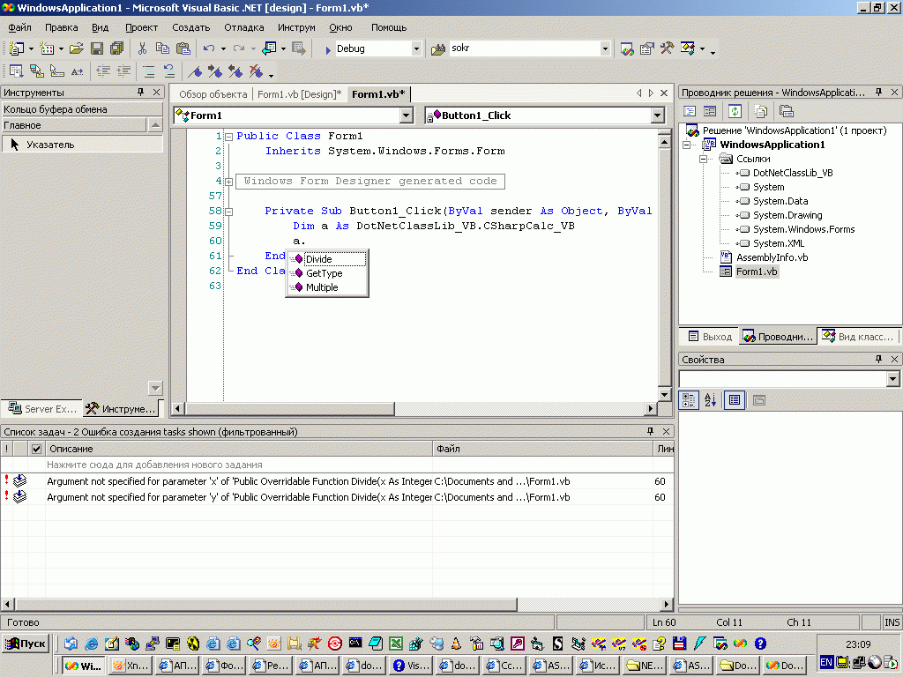903x677 pixels.
Task: Select Divide in the IntelliSense list
Action: 319,259
